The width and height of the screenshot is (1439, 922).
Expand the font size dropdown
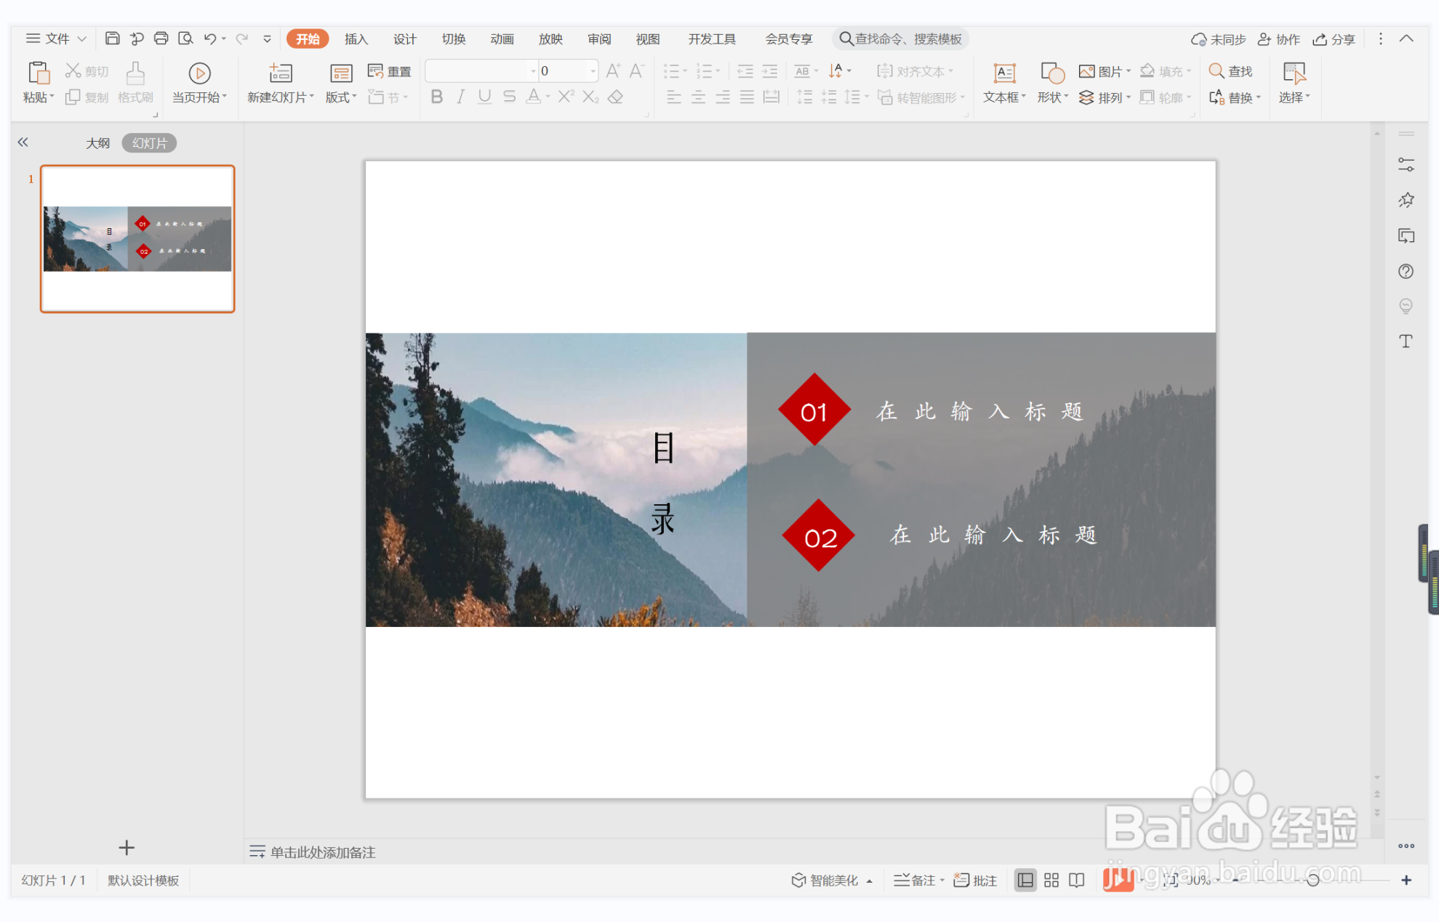point(593,70)
